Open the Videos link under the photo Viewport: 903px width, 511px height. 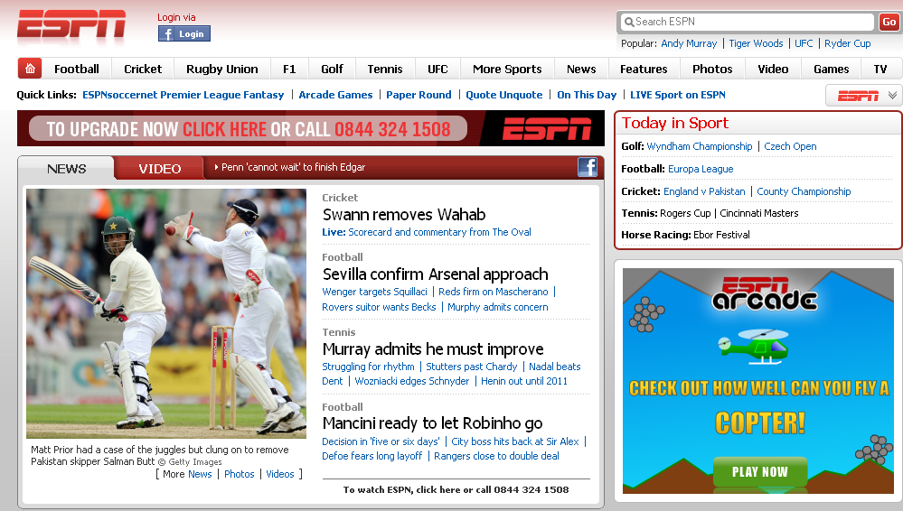pyautogui.click(x=280, y=474)
